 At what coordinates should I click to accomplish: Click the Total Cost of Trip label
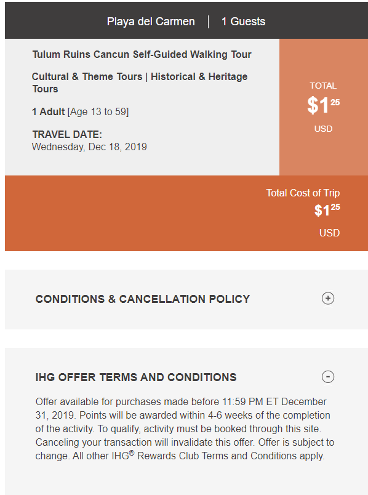point(303,193)
